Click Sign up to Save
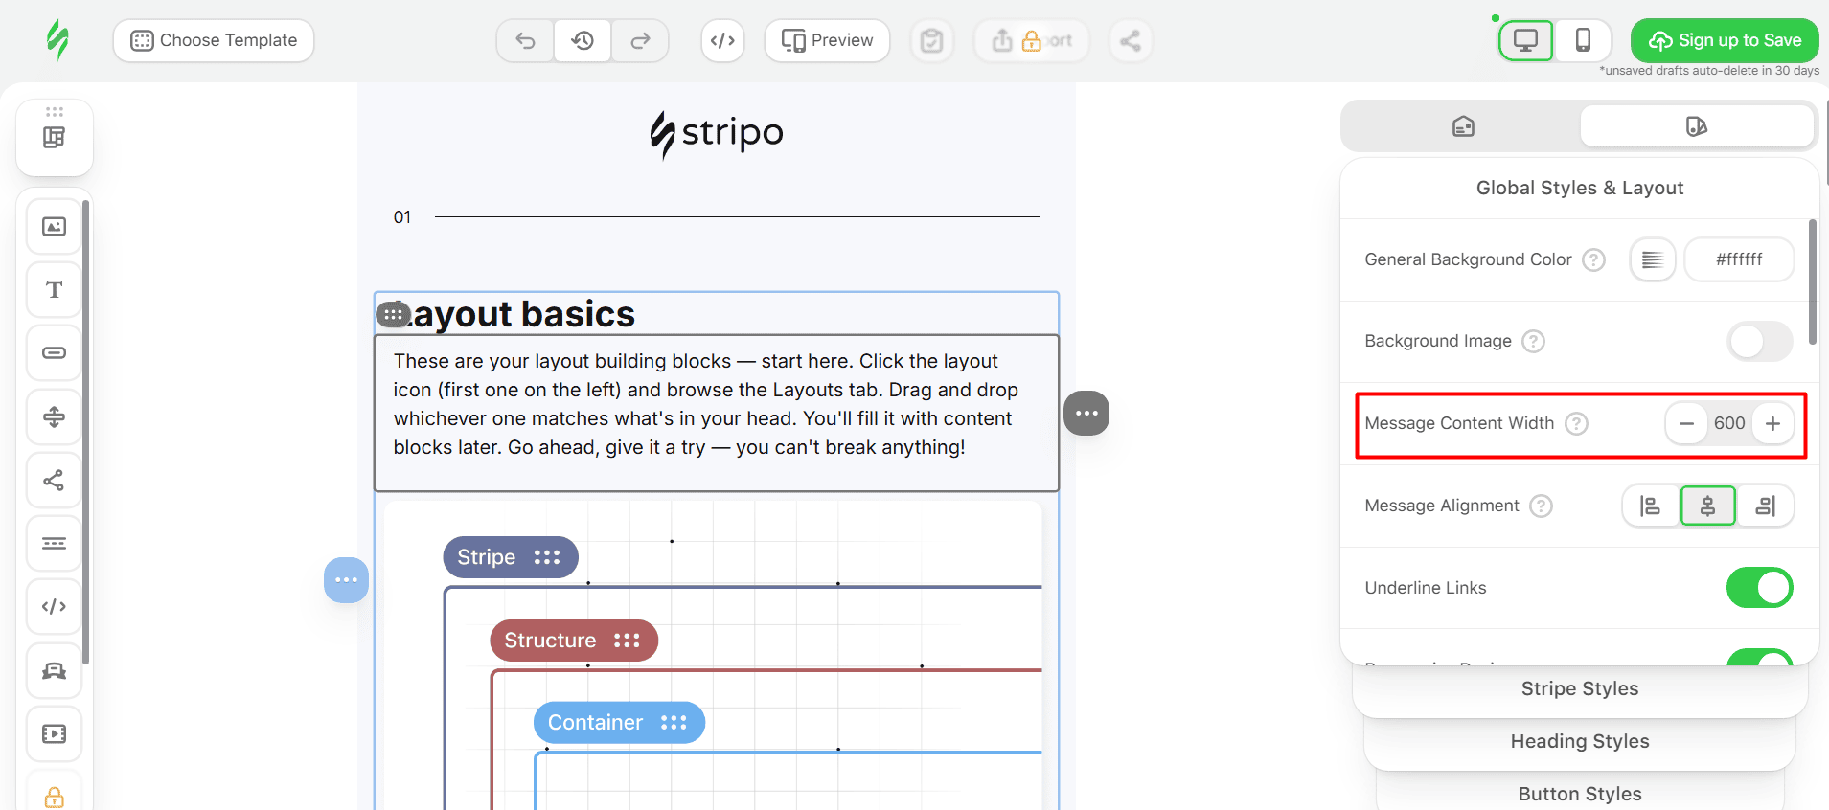1829x810 pixels. [1725, 40]
